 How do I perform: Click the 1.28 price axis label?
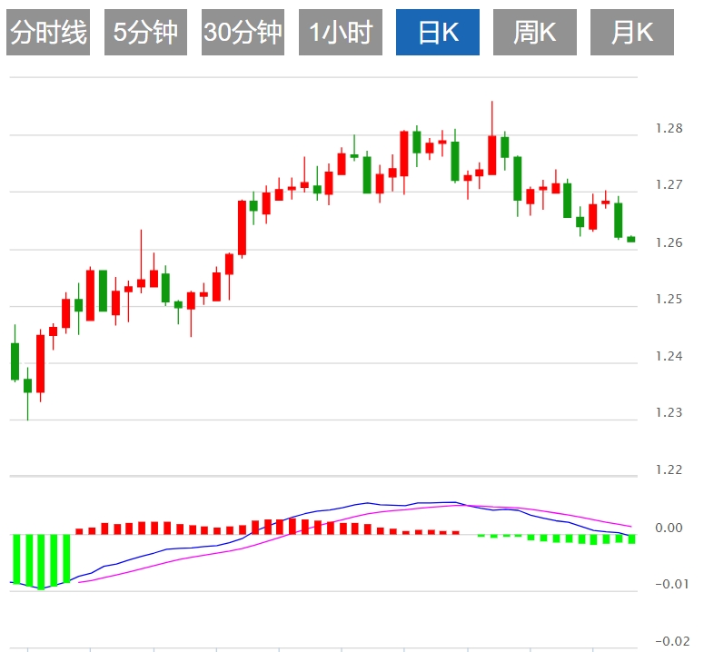tap(669, 128)
